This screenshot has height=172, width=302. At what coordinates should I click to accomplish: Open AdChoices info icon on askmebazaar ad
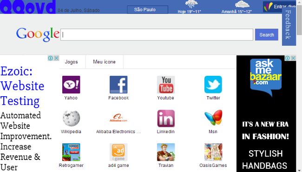click(x=287, y=58)
